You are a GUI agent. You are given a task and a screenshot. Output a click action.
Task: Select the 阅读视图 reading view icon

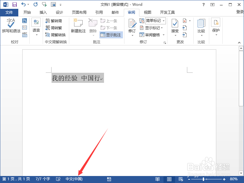coord(157,179)
